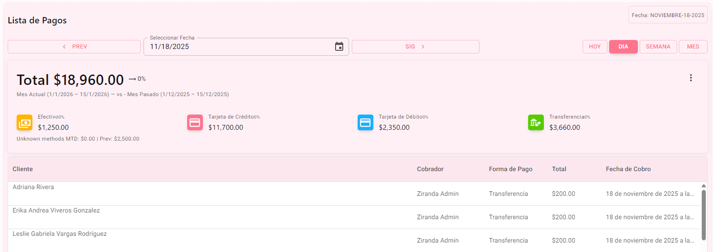The width and height of the screenshot is (713, 252).
Task: Sort by the Forma de Pago column
Action: tap(511, 169)
